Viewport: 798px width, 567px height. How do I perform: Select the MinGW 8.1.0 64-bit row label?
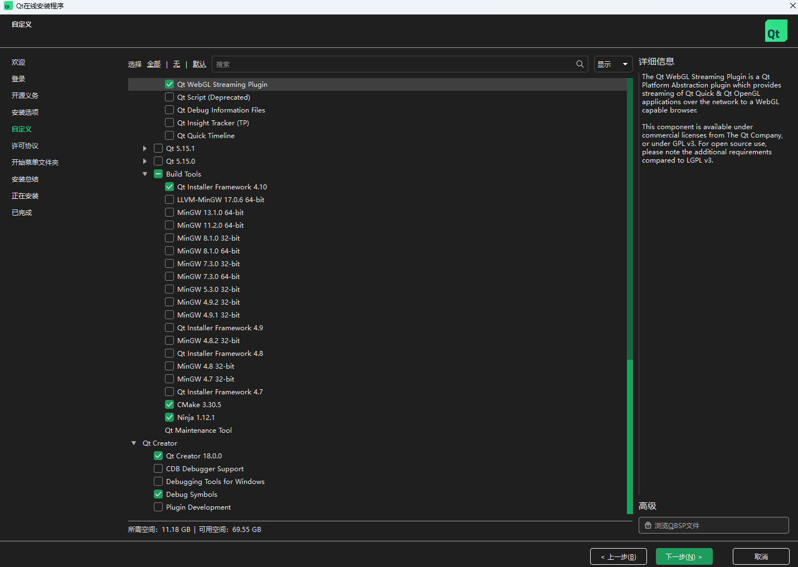tap(208, 251)
